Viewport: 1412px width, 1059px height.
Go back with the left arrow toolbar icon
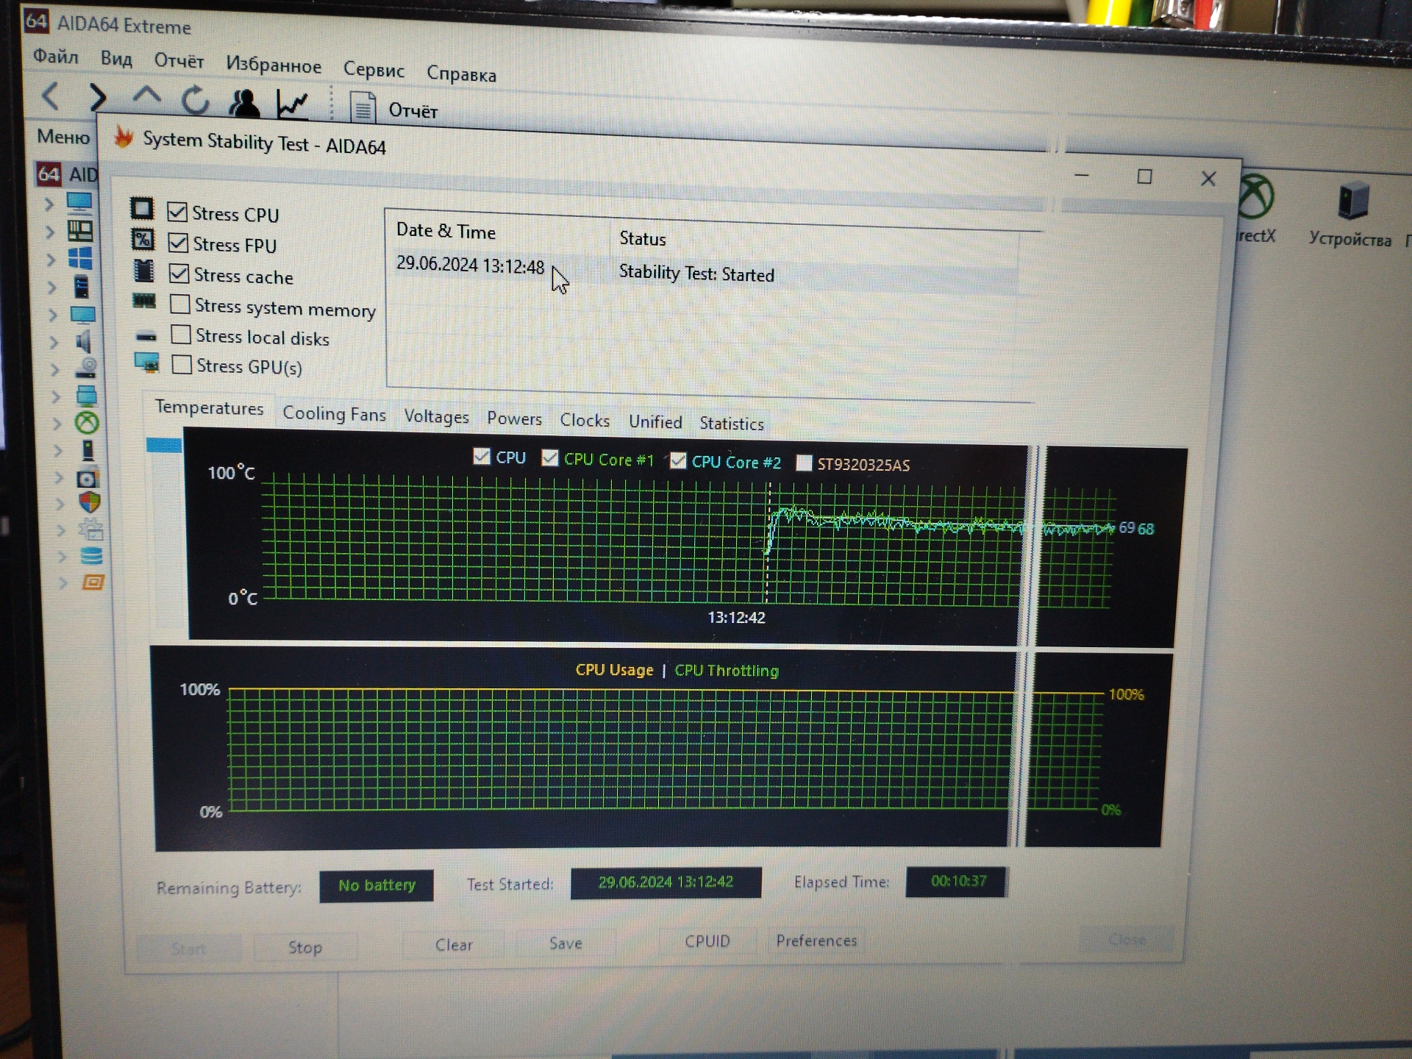50,96
